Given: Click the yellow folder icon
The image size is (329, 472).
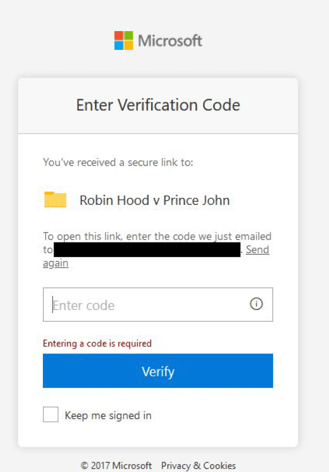Looking at the screenshot, I should click(55, 200).
